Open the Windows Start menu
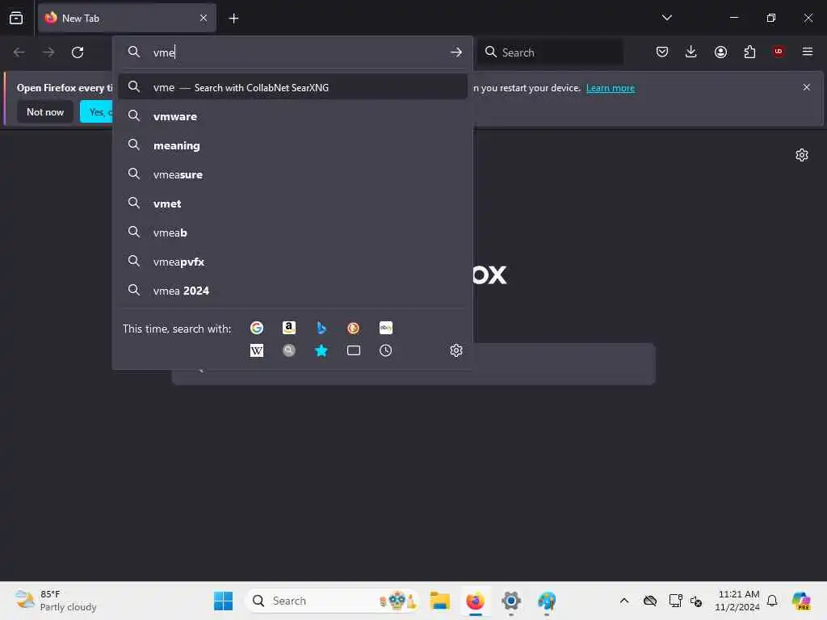 [223, 601]
